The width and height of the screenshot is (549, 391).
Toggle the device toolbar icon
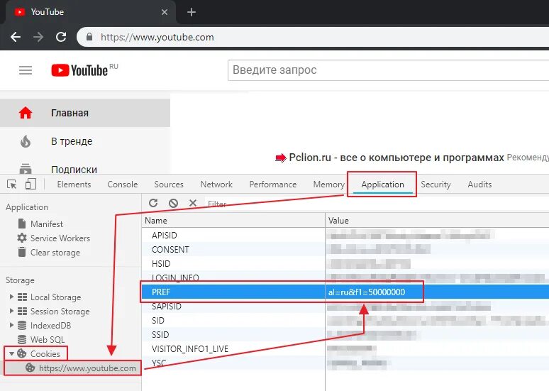[x=30, y=184]
